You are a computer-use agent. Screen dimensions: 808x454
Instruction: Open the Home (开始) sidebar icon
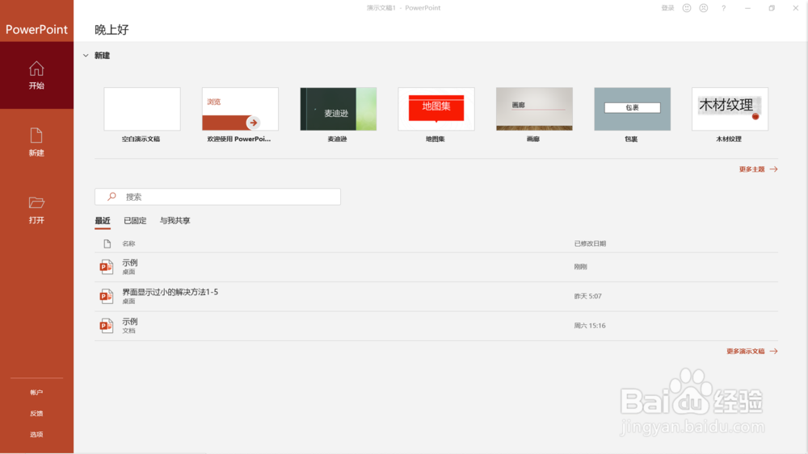36,69
